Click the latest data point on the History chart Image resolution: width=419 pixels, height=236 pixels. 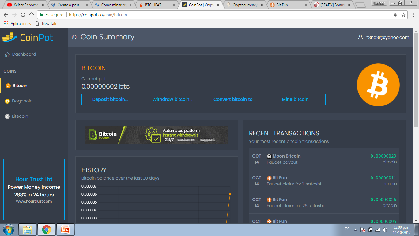[230, 194]
